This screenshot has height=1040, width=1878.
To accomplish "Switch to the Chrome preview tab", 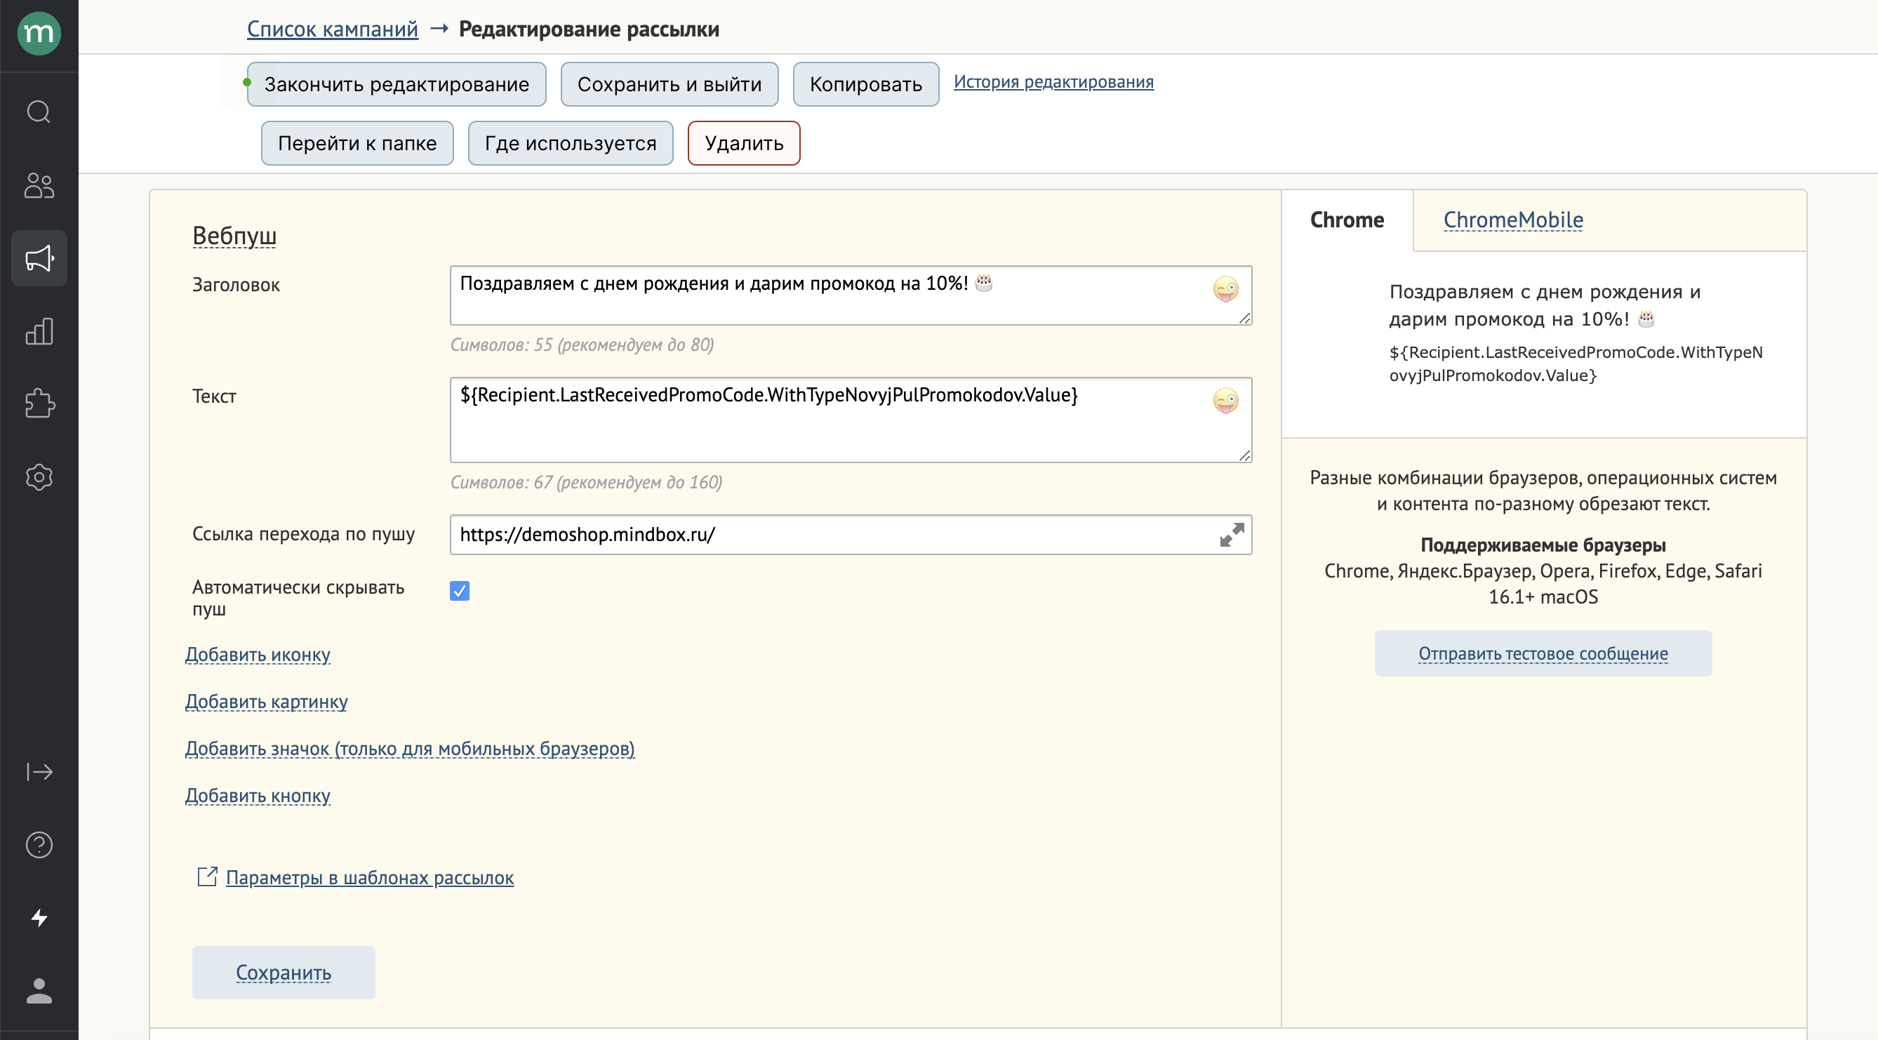I will pos(1347,220).
